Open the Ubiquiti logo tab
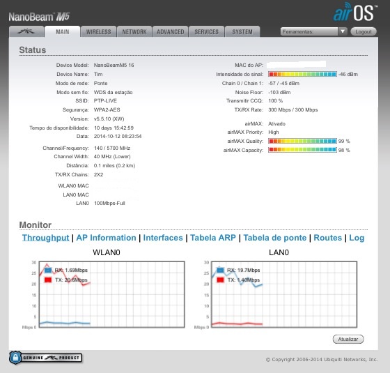 (x=26, y=31)
